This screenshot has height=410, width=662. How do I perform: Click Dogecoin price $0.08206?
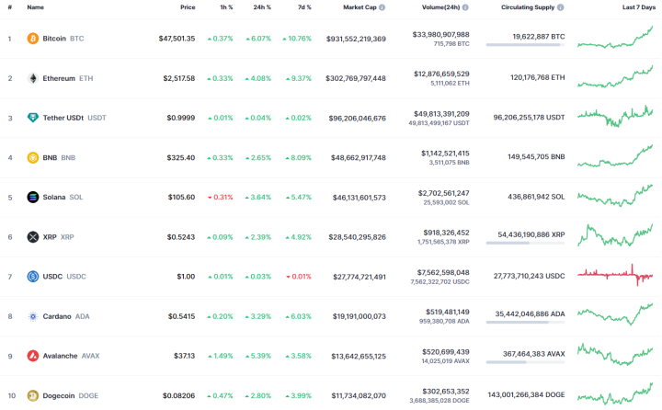tap(179, 395)
